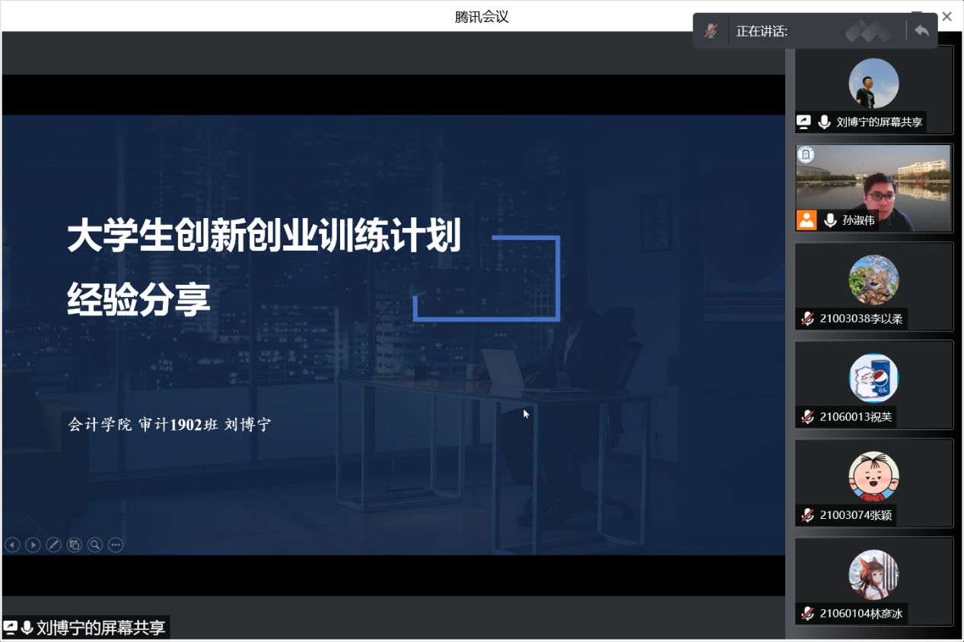Click the 刘博宁的屏幕共享 label at bottom left
Image resolution: width=964 pixels, height=642 pixels.
pos(100,628)
